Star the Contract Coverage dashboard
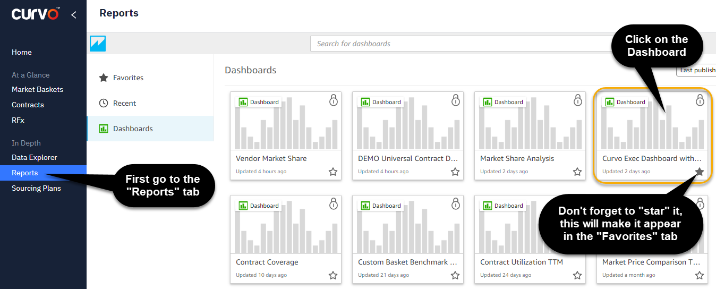This screenshot has width=716, height=289. (x=333, y=275)
